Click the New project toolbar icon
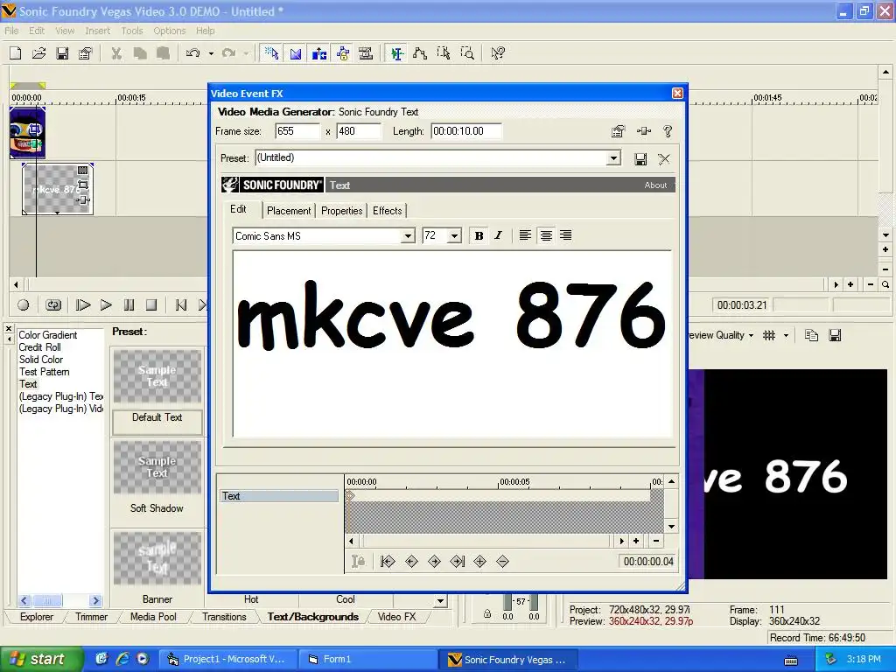The image size is (896, 672). coord(16,53)
